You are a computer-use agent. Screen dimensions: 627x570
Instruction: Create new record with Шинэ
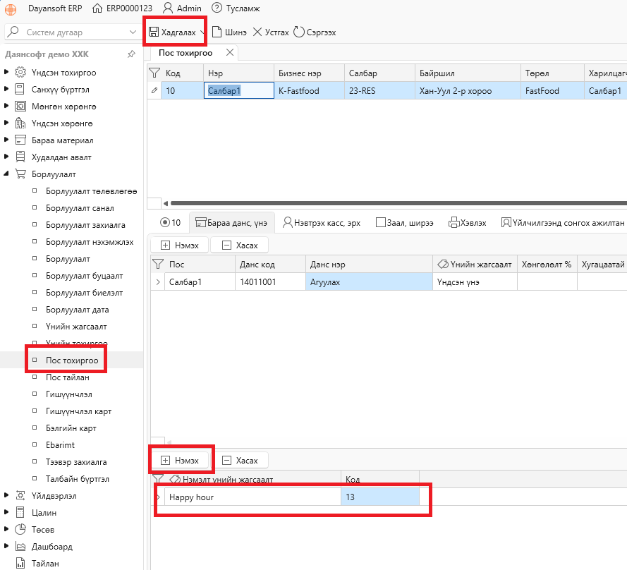tap(229, 32)
